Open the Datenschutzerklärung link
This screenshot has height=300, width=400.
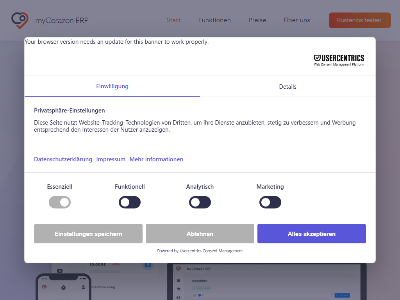coord(63,159)
